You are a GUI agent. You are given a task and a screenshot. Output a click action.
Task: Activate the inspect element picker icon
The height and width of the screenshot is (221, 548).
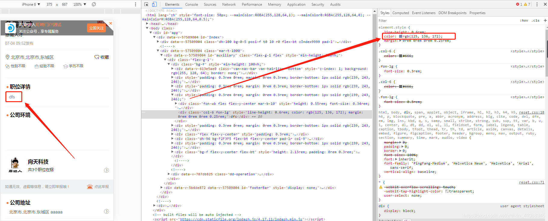click(x=146, y=4)
